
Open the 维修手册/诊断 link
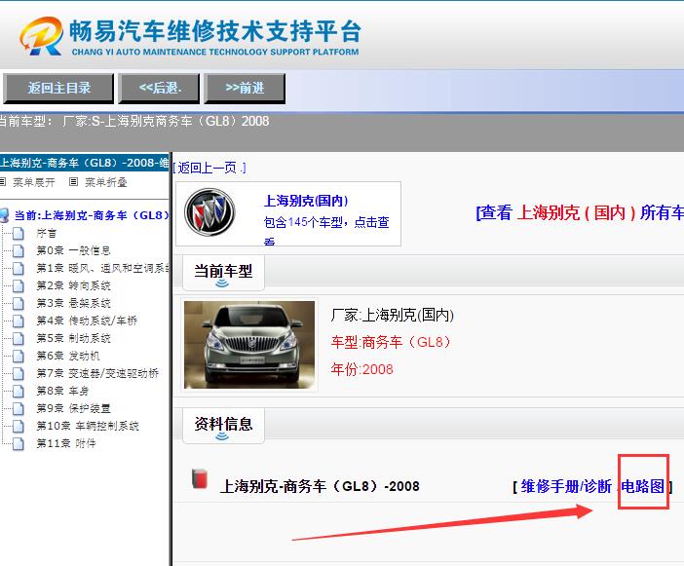(566, 486)
